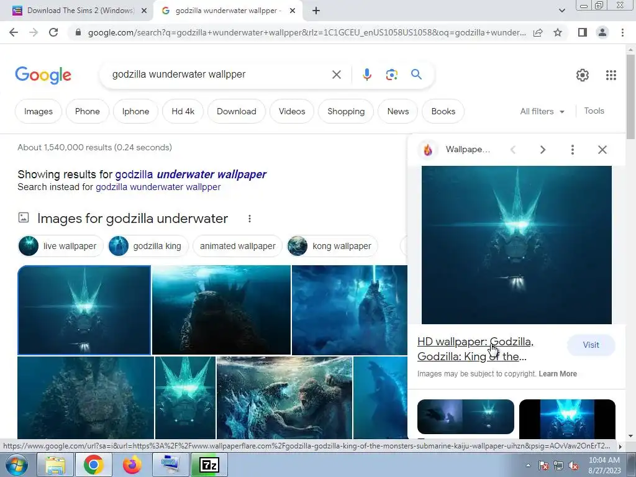636x477 pixels.
Task: Open the Chrome profile menu
Action: click(602, 32)
